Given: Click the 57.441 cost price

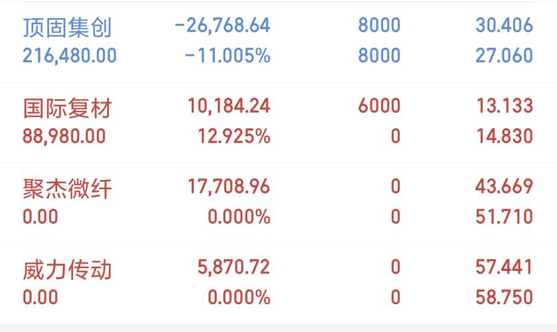Looking at the screenshot, I should tap(504, 267).
